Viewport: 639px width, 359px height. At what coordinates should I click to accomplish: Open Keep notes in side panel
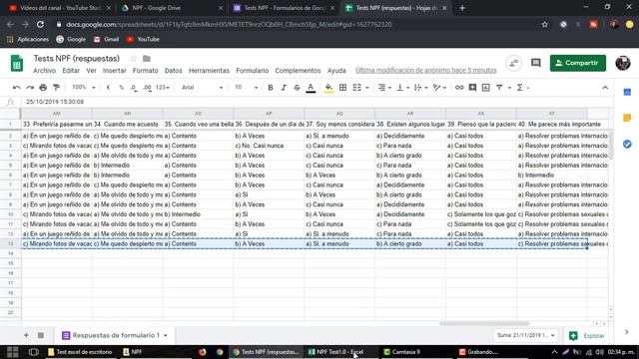click(627, 118)
